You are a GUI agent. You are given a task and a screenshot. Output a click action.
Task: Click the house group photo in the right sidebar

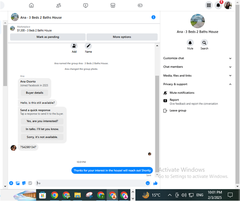tap(197, 21)
